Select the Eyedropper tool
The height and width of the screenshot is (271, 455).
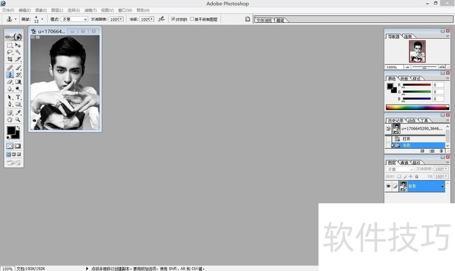coord(18,112)
